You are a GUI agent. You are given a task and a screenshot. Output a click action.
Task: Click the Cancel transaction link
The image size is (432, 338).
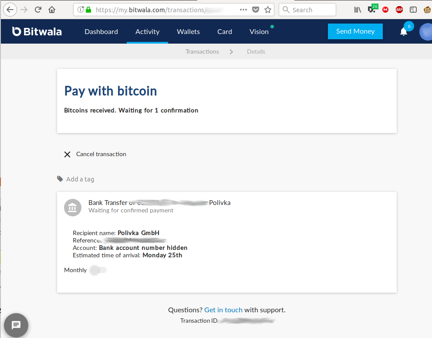101,154
